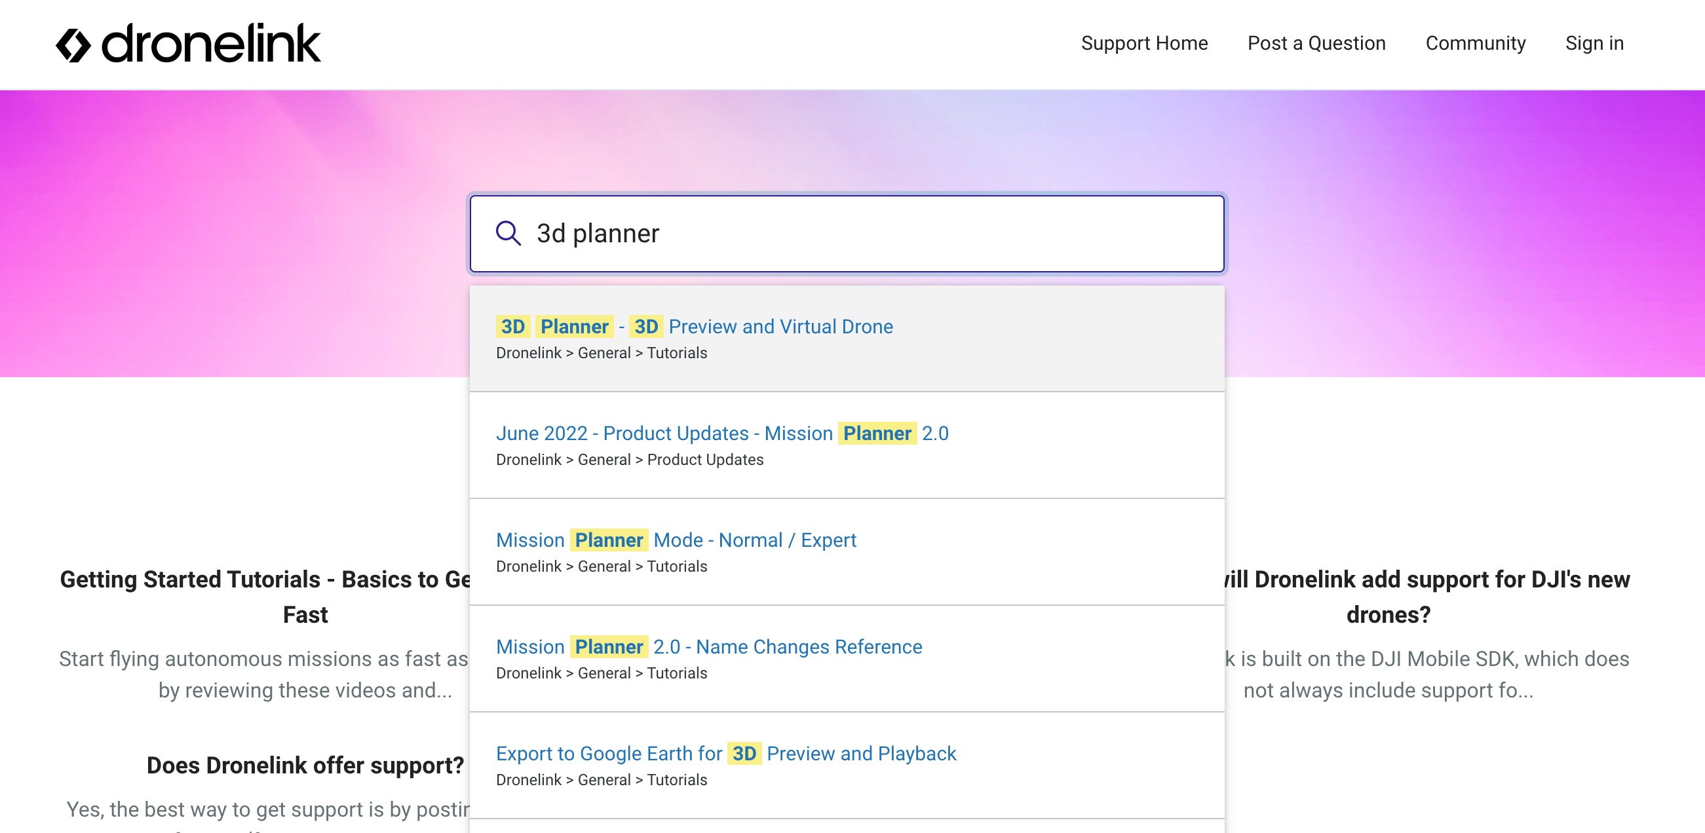Focus the search field containing '3d planner'
Viewport: 1705px width, 833px height.
(x=847, y=234)
